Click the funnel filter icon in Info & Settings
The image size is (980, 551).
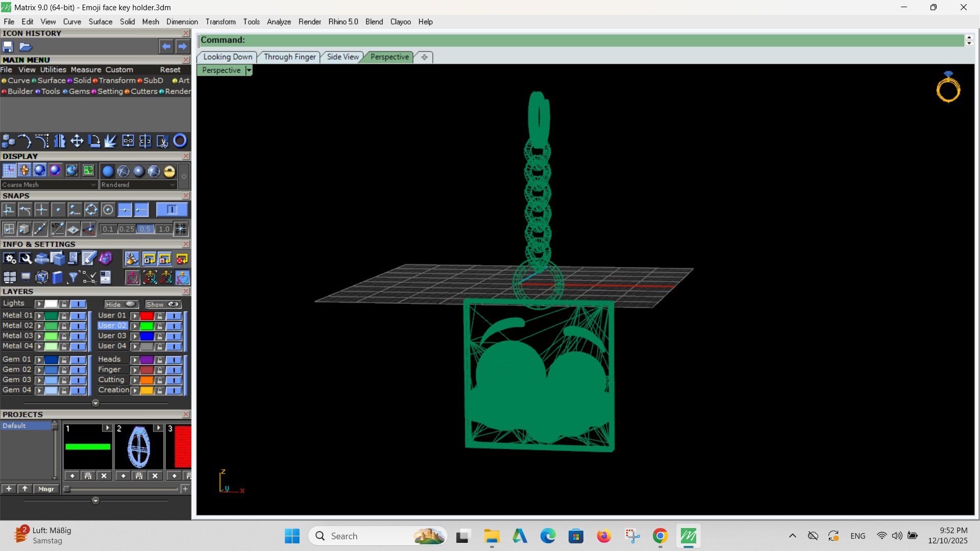coord(73,278)
